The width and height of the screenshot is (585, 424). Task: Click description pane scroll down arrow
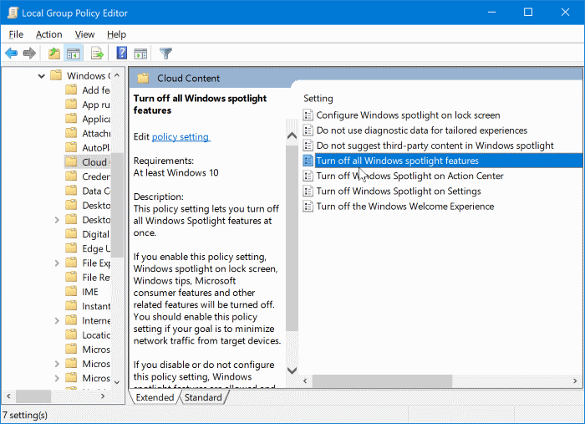pos(292,370)
